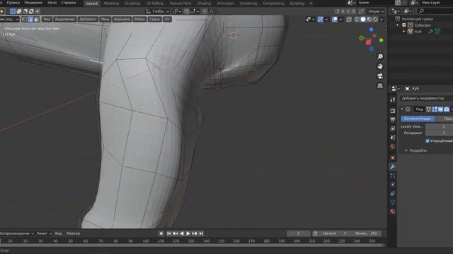Open the Render properties tab
Viewport: 453px width, 254px height.
(x=393, y=111)
